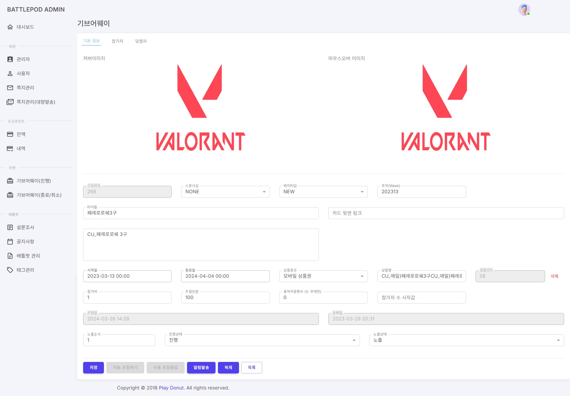The image size is (570, 396).
Task: Click the 잔액 card icon
Action: click(x=10, y=134)
